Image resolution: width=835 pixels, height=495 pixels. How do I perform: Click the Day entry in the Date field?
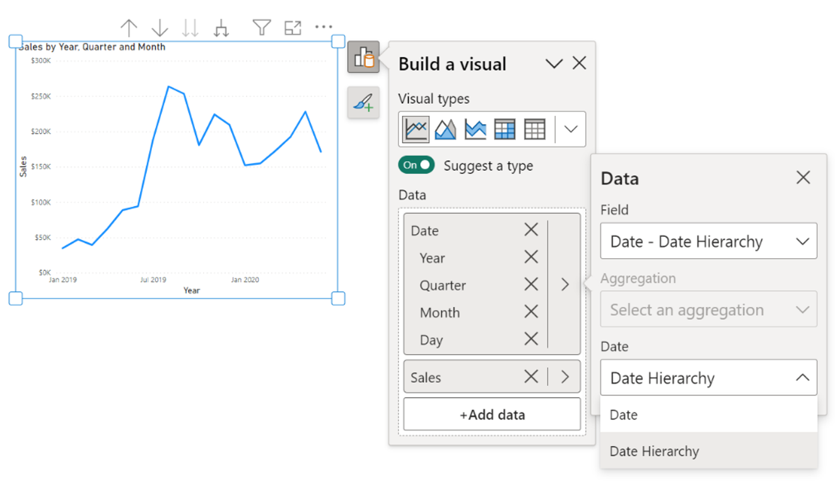point(431,340)
